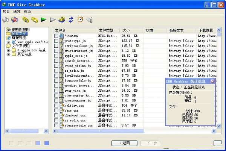226x151 pixels.
Task: Check the event_mixins.js checkbox
Action: coord(56,66)
